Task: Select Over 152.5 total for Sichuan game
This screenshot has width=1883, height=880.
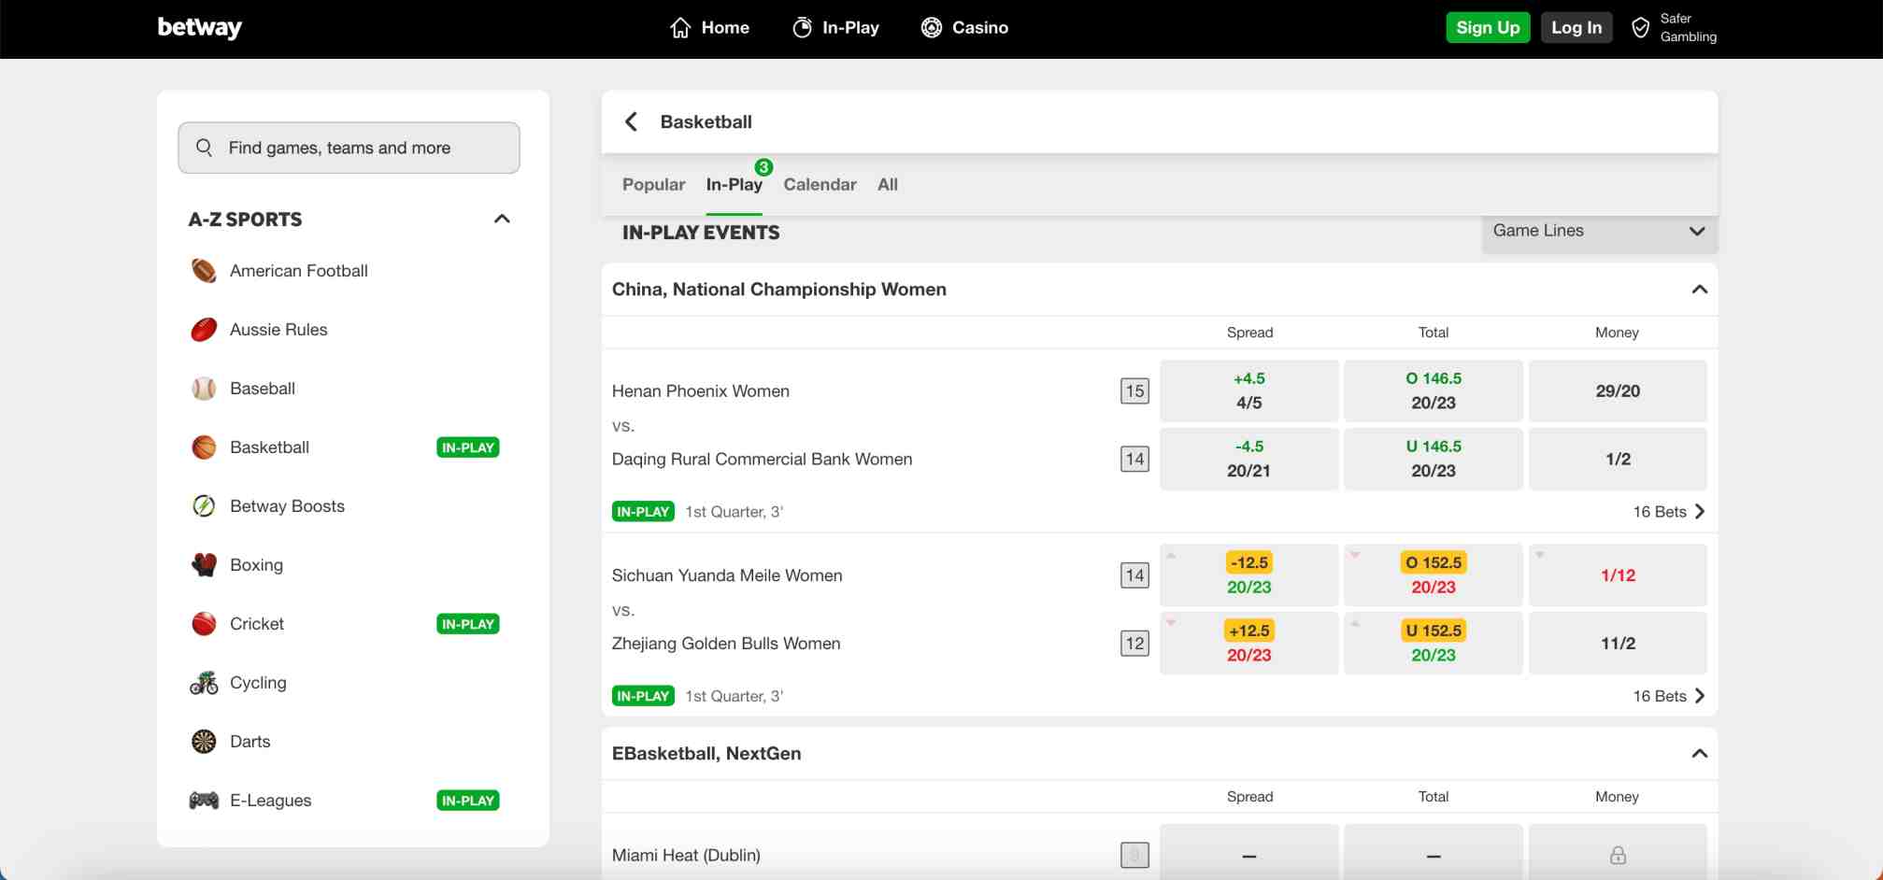Action: (x=1433, y=575)
